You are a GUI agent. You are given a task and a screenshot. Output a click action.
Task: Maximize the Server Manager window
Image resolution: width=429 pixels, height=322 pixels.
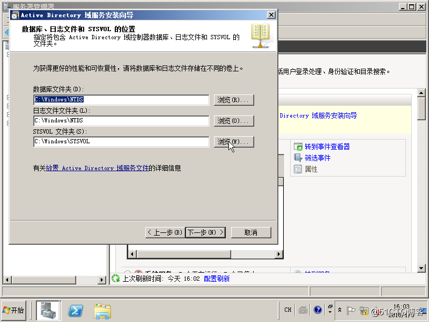click(412, 6)
